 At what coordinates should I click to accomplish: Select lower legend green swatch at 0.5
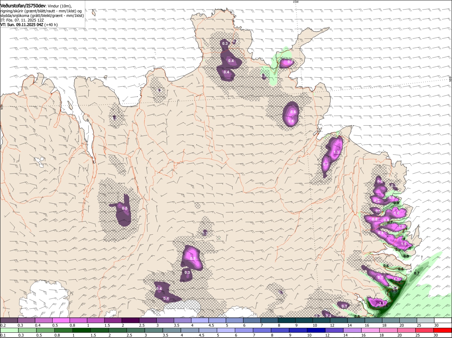[x=45, y=330]
